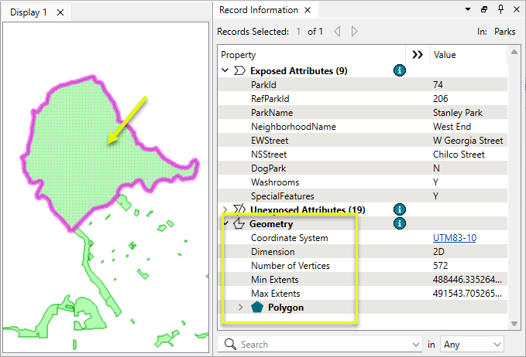526x357 pixels.
Task: Click the teal Polygon geometry icon
Action: [x=257, y=307]
